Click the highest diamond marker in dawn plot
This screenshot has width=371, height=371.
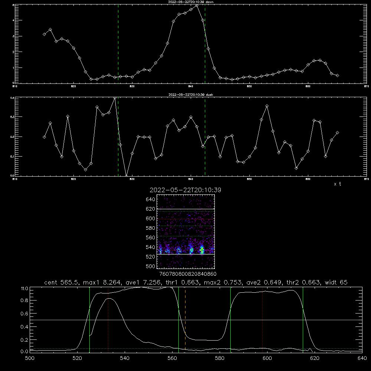[197, 5]
